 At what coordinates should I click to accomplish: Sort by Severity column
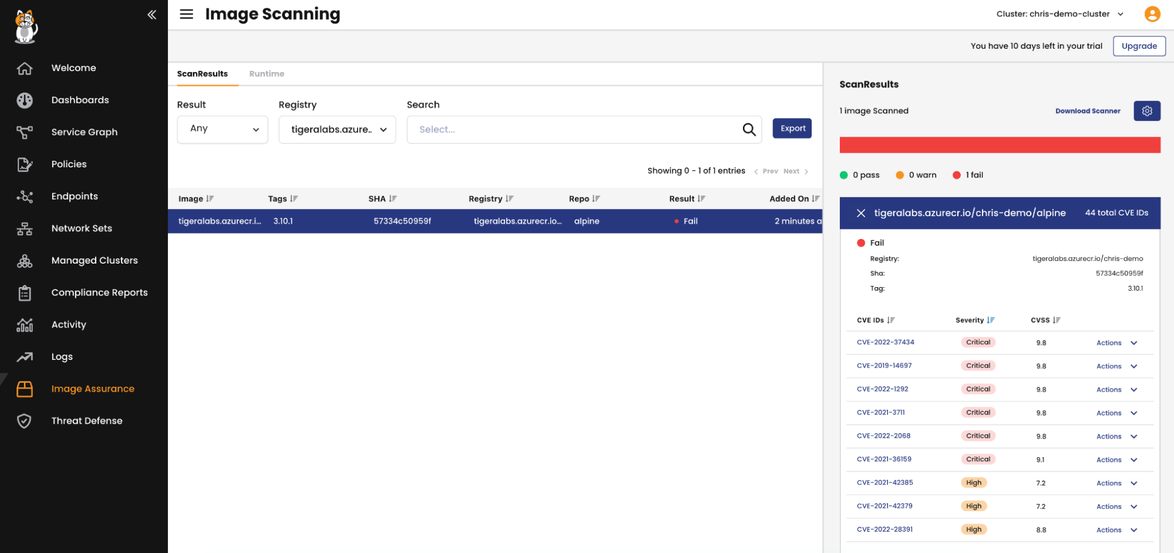click(x=991, y=321)
